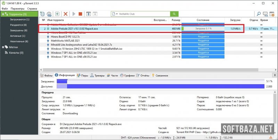The height and width of the screenshot is (140, 278).
Task: Click the Загрузка 5.1 % progress bar
Action: [203, 28]
